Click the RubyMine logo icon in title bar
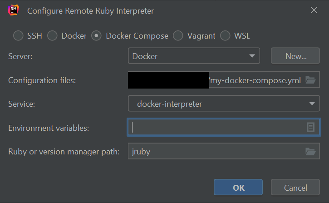This screenshot has width=329, height=203. (13, 10)
